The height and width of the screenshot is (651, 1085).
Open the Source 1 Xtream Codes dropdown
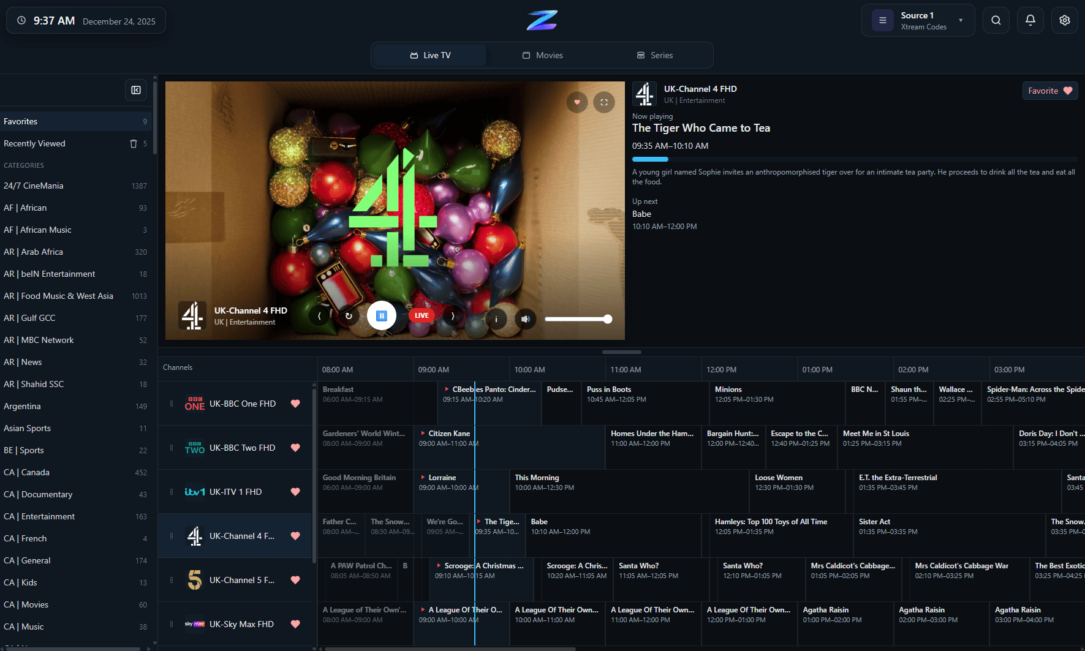[x=917, y=20]
